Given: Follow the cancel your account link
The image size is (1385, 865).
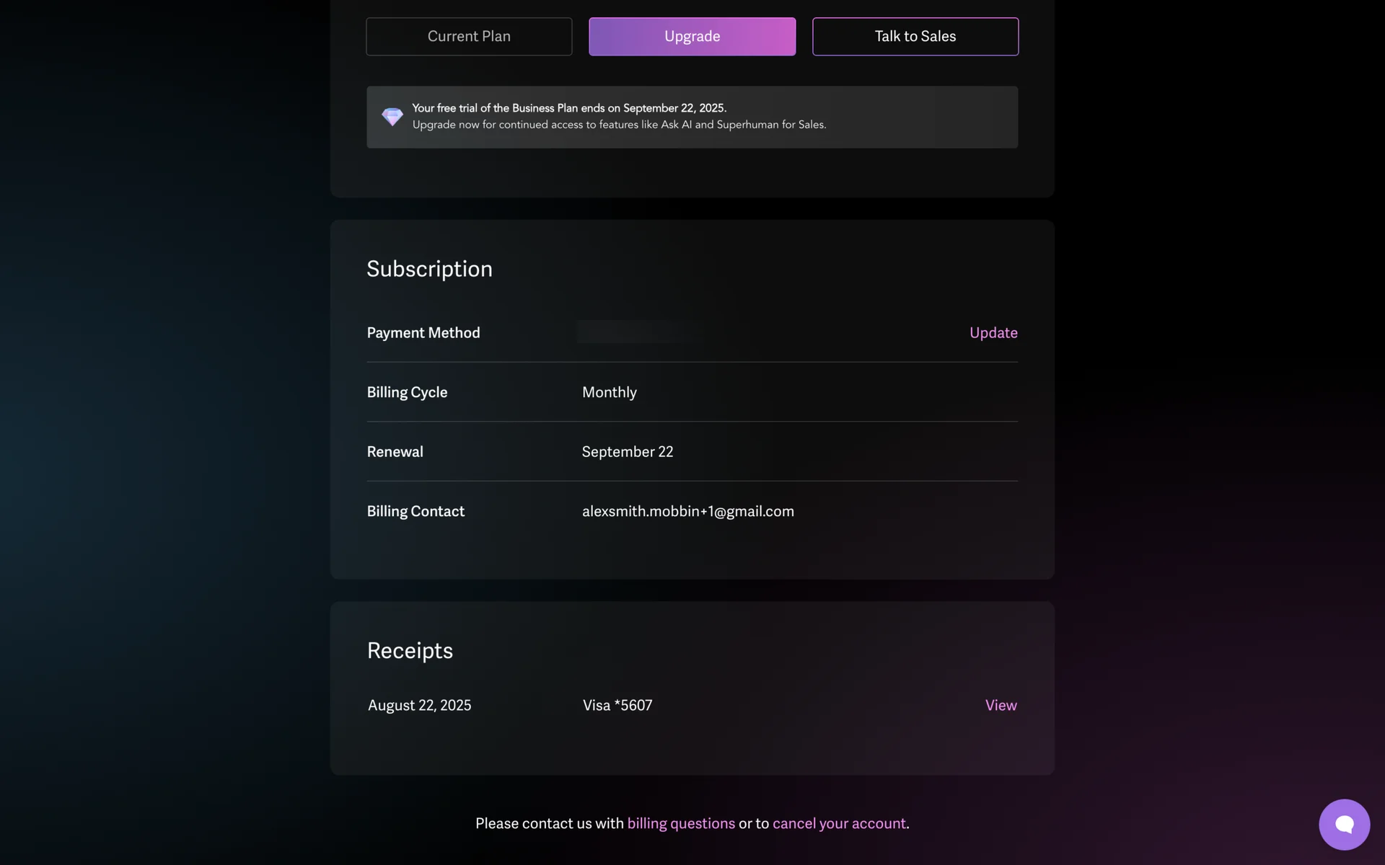Looking at the screenshot, I should pyautogui.click(x=839, y=823).
